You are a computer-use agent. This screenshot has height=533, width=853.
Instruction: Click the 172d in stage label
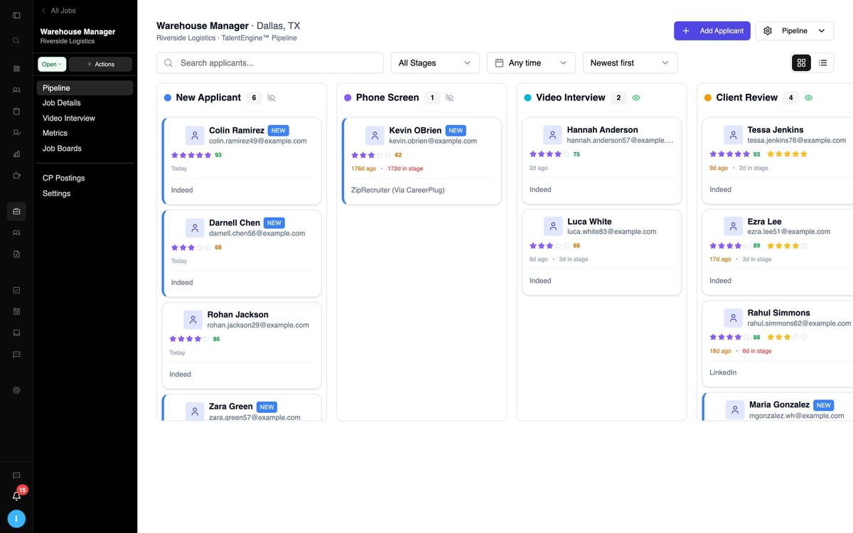[x=405, y=169]
